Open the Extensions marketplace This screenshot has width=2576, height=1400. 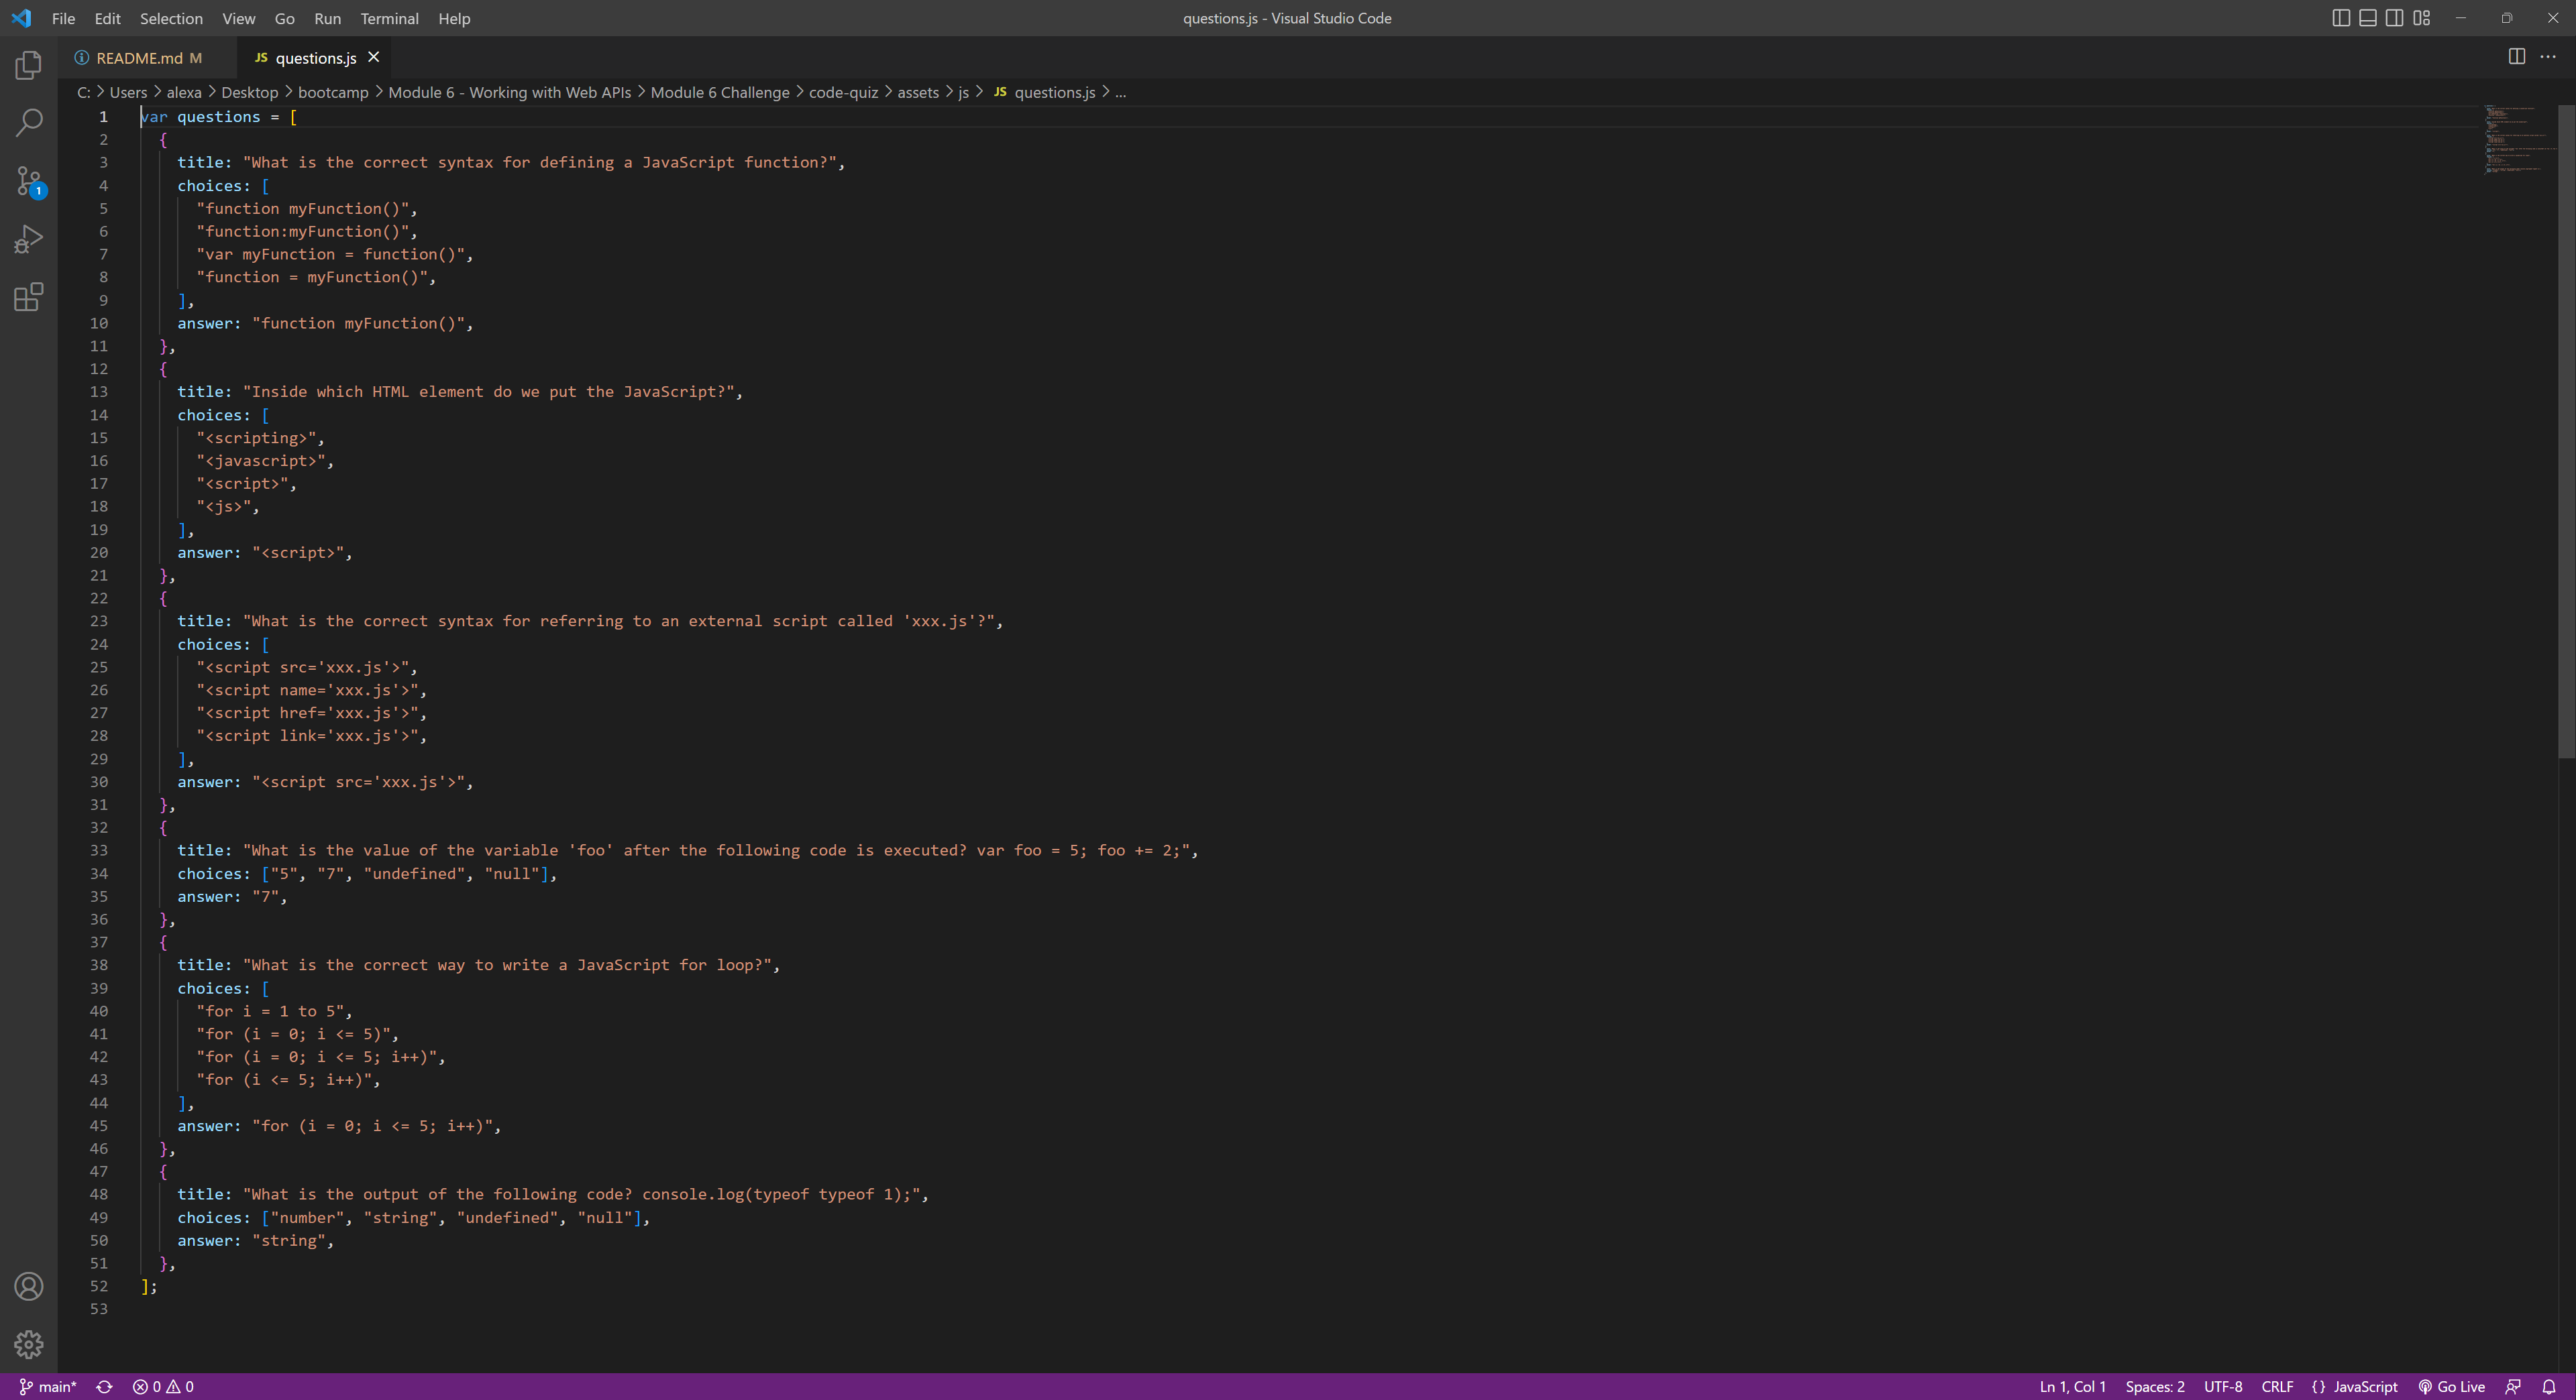(x=28, y=297)
